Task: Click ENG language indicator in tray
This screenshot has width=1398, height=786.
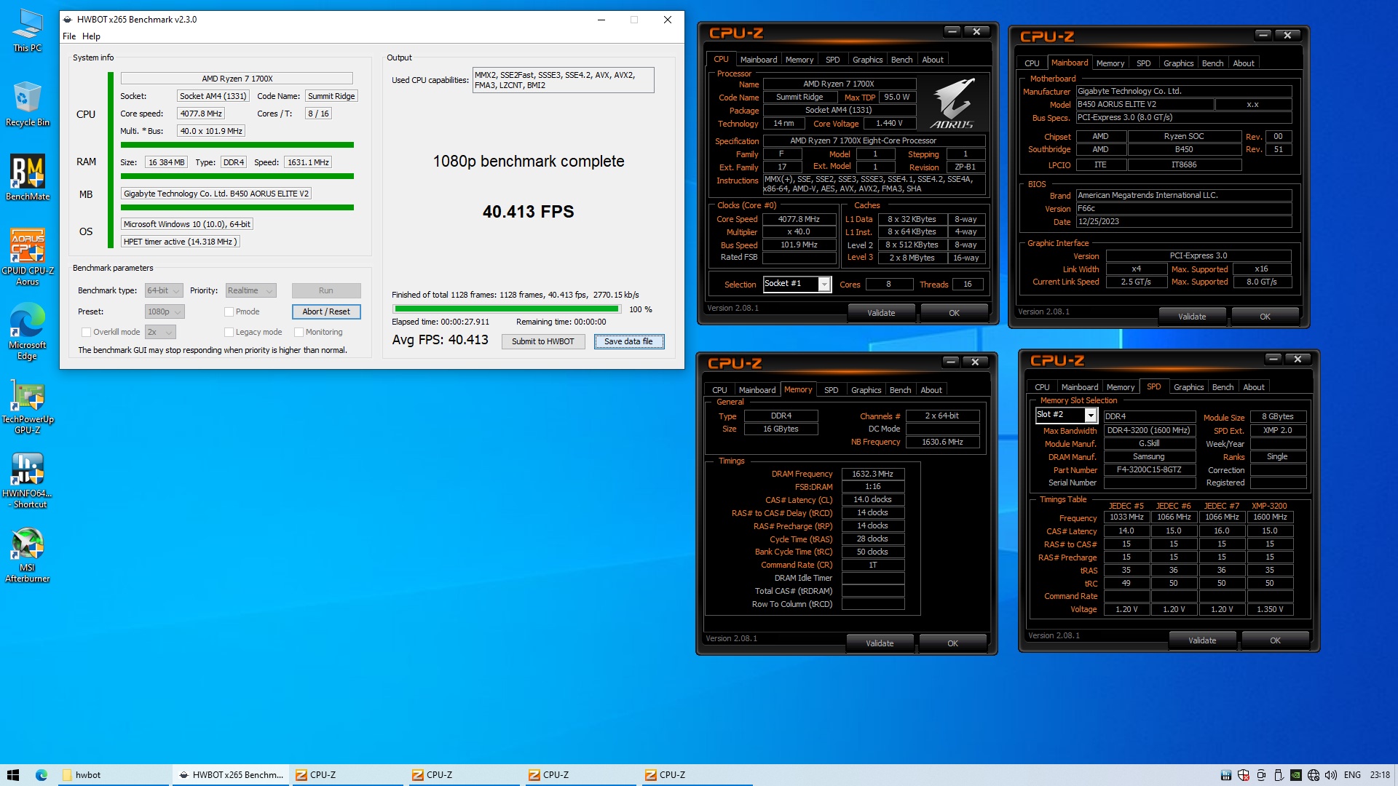Action: 1352,775
